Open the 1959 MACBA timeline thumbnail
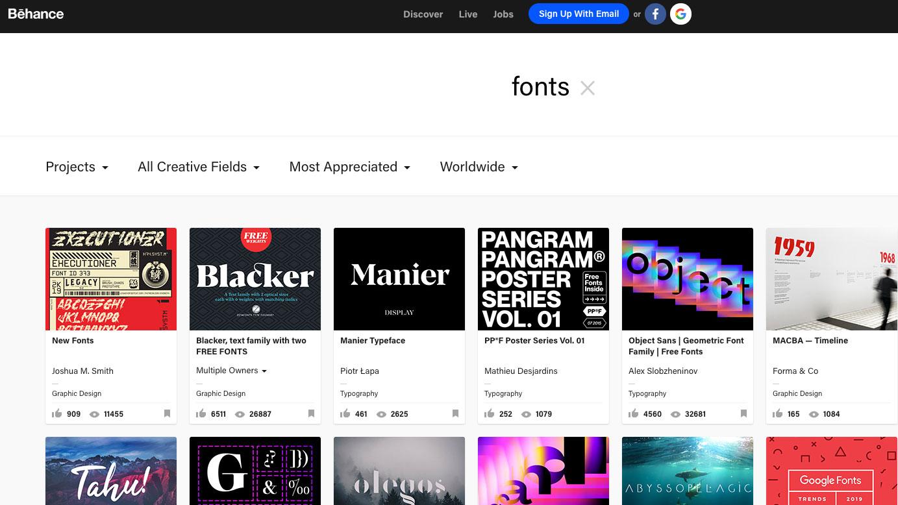 pos(832,279)
